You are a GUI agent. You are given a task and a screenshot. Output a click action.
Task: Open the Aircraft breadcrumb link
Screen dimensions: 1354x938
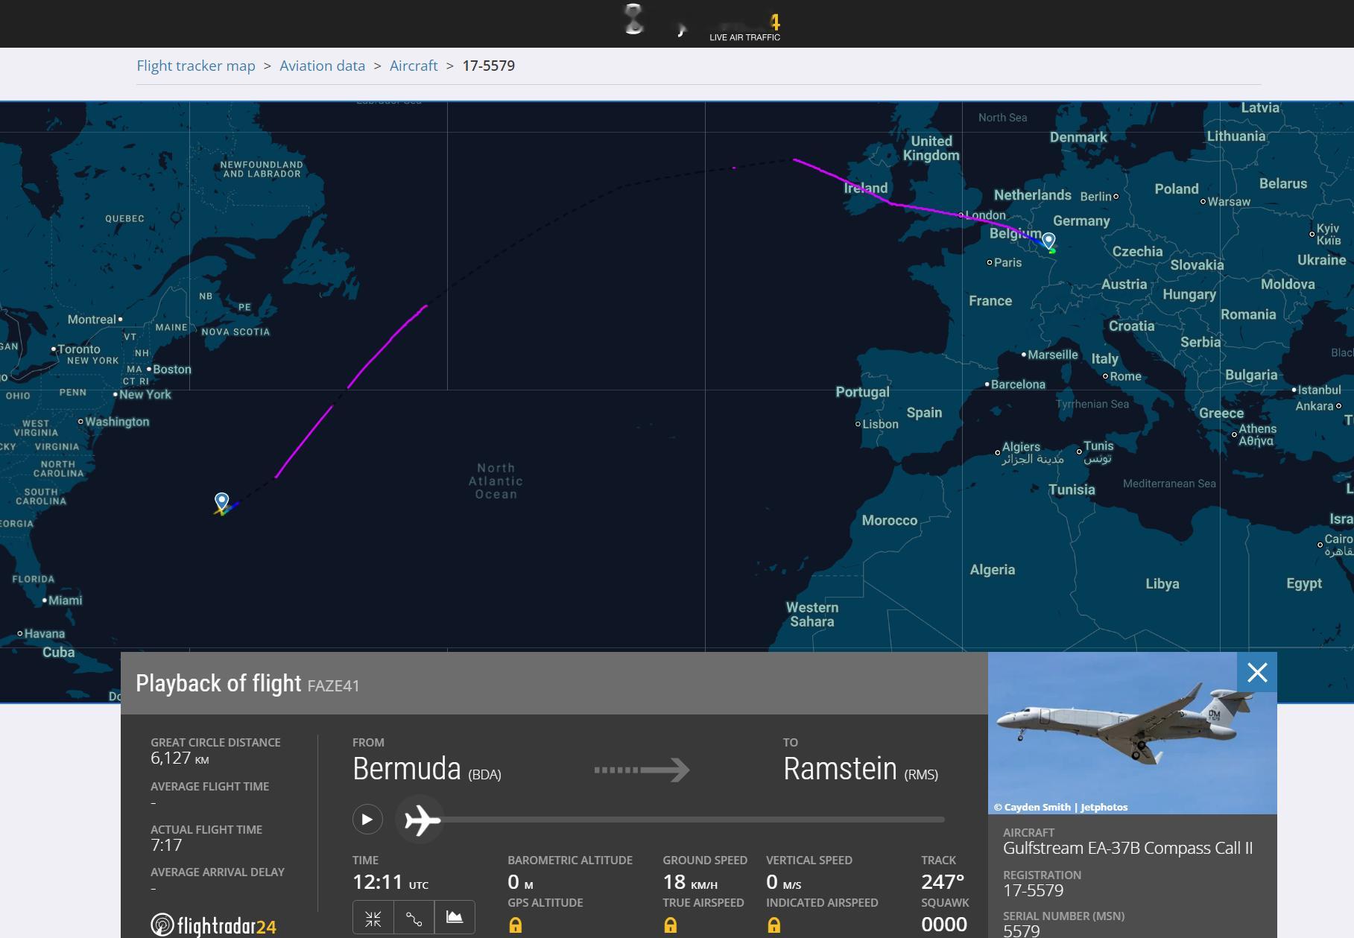[414, 66]
